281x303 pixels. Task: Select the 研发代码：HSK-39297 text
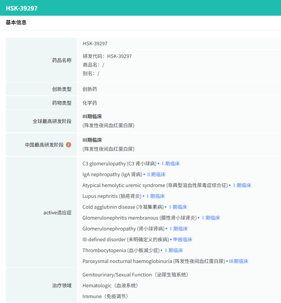(x=107, y=56)
